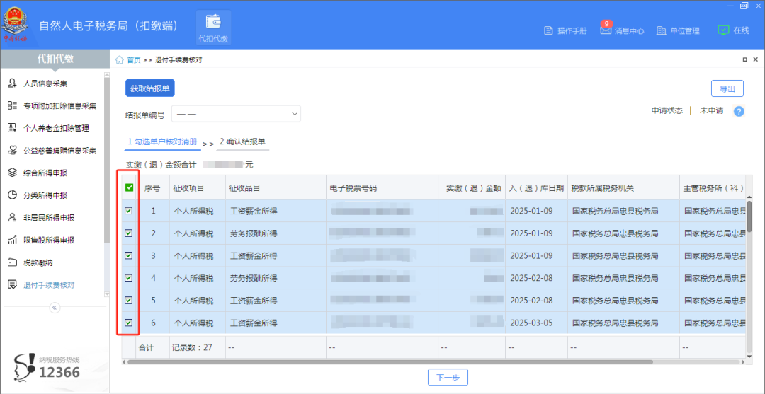
Task: Click 国家税务总局忠县税务局 in row 3
Action: (x=616, y=255)
